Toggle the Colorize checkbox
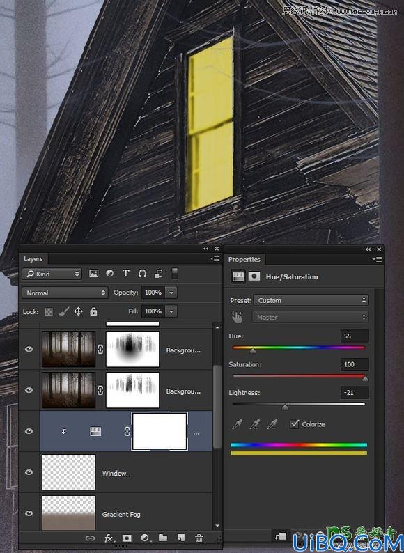 pos(295,424)
